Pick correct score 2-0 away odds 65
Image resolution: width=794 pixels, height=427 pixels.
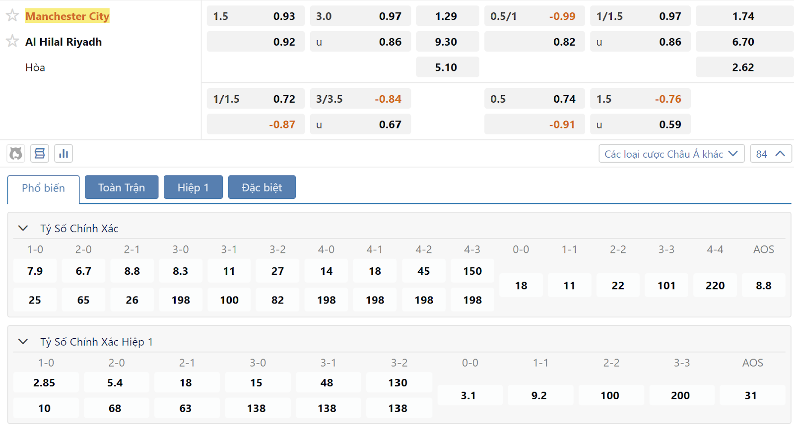(x=83, y=300)
